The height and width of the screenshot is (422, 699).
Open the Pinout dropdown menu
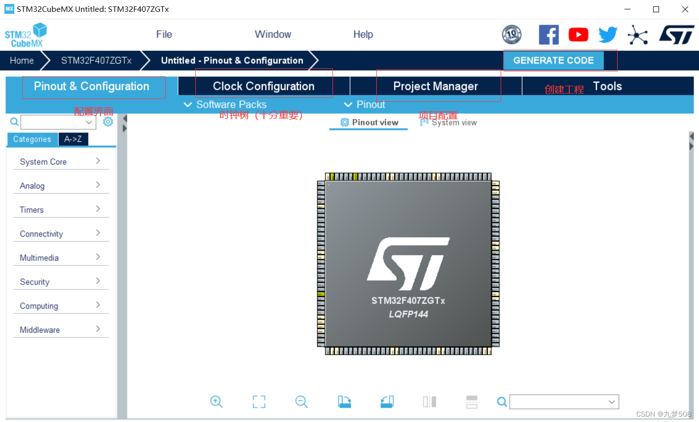(x=365, y=104)
